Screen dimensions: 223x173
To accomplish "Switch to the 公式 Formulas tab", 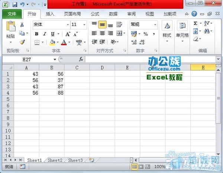I will (x=95, y=14).
